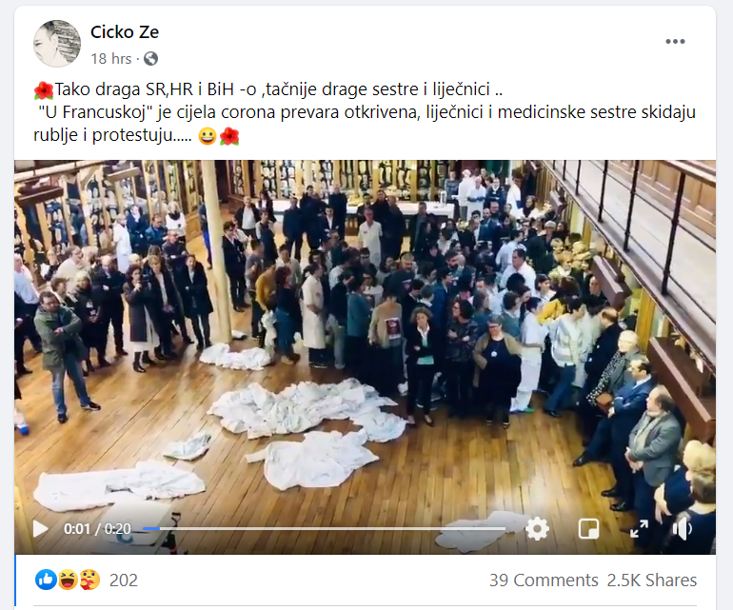Open the 2.5K Shares list
Viewport: 733px width, 610px height.
652,580
